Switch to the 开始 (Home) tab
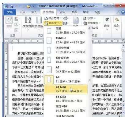The height and width of the screenshot is (117, 125). tap(22, 12)
